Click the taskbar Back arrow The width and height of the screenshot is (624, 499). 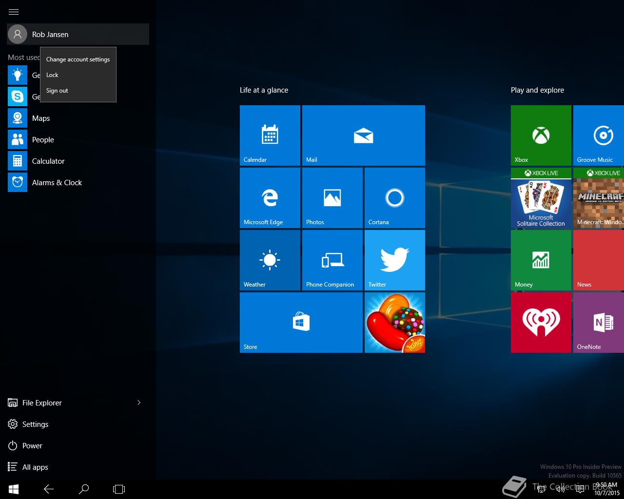click(x=49, y=489)
